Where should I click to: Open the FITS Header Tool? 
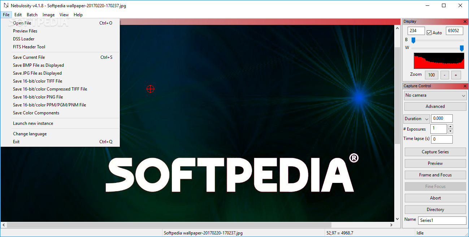[60, 47]
